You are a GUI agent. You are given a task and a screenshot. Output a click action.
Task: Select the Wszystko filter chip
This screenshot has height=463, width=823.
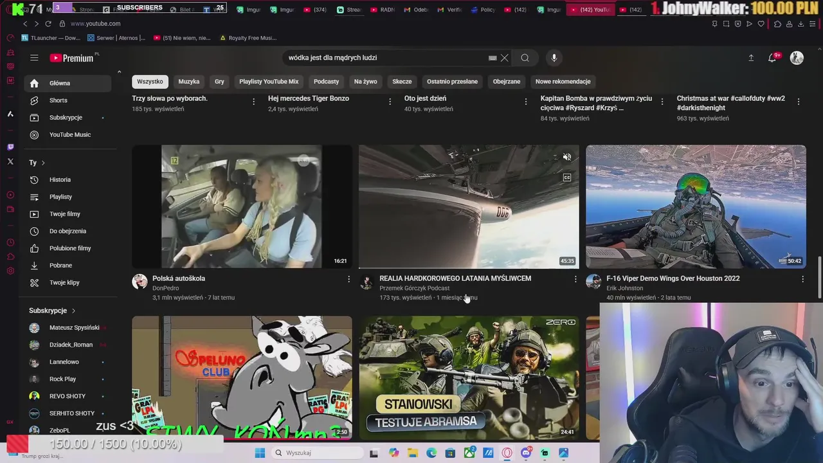(x=150, y=82)
